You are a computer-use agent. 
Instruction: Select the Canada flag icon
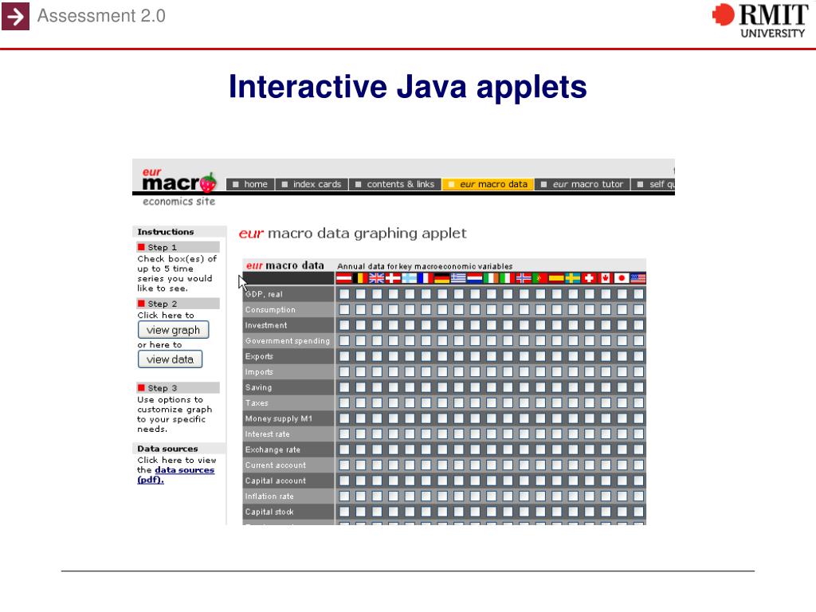tap(606, 278)
